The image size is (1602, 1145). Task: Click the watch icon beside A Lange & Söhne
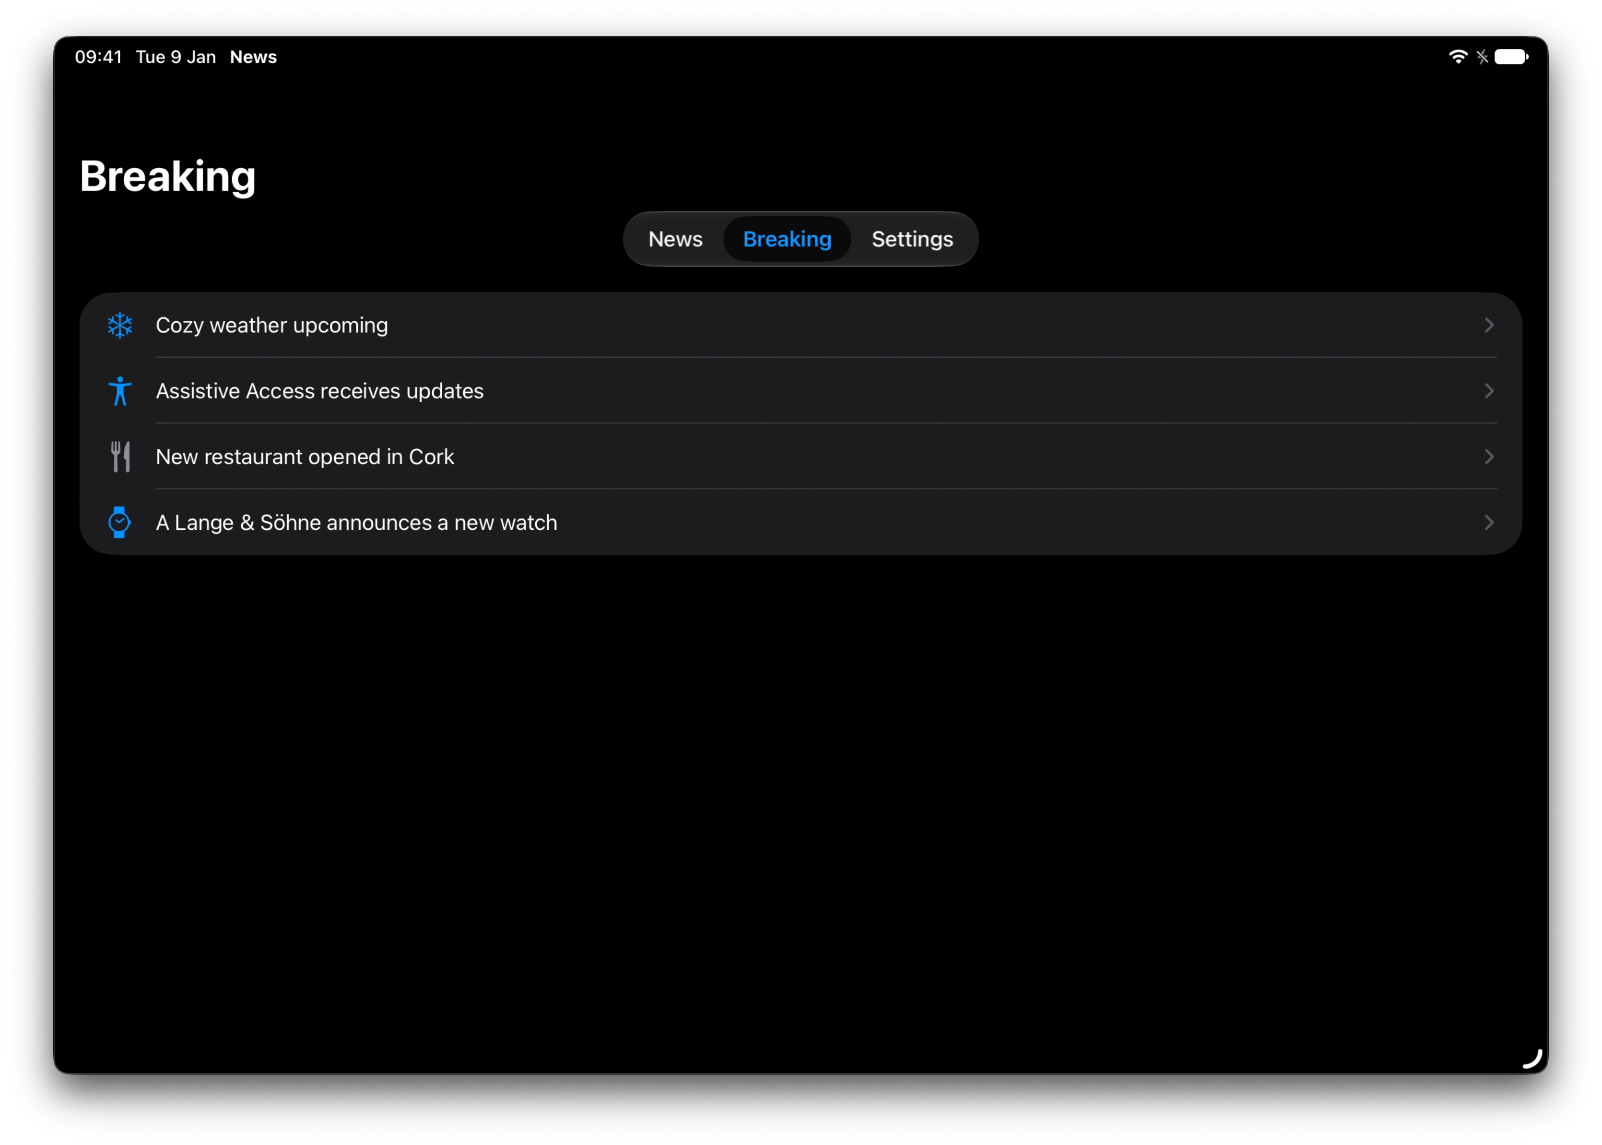[120, 523]
